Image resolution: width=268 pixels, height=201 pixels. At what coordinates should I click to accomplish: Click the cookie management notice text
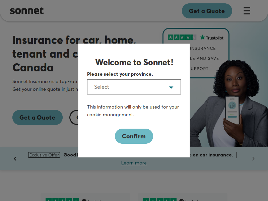[x=133, y=111]
